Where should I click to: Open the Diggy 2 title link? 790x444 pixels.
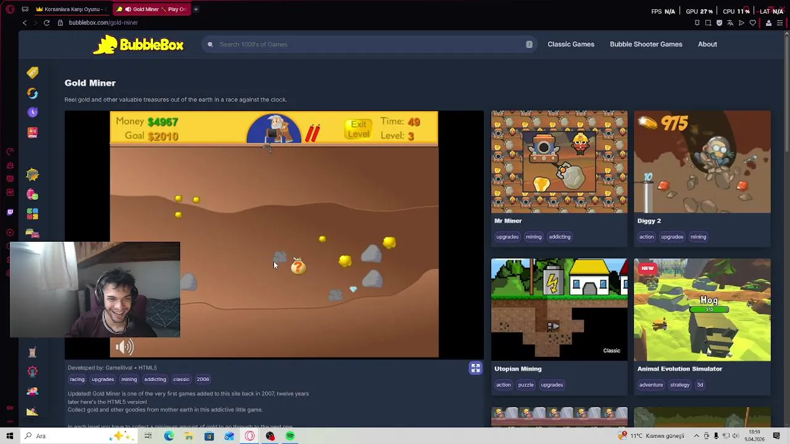(x=649, y=221)
